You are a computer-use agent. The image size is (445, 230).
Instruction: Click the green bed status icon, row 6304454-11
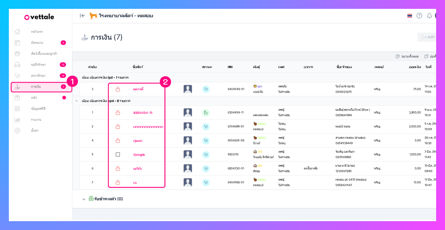click(206, 112)
